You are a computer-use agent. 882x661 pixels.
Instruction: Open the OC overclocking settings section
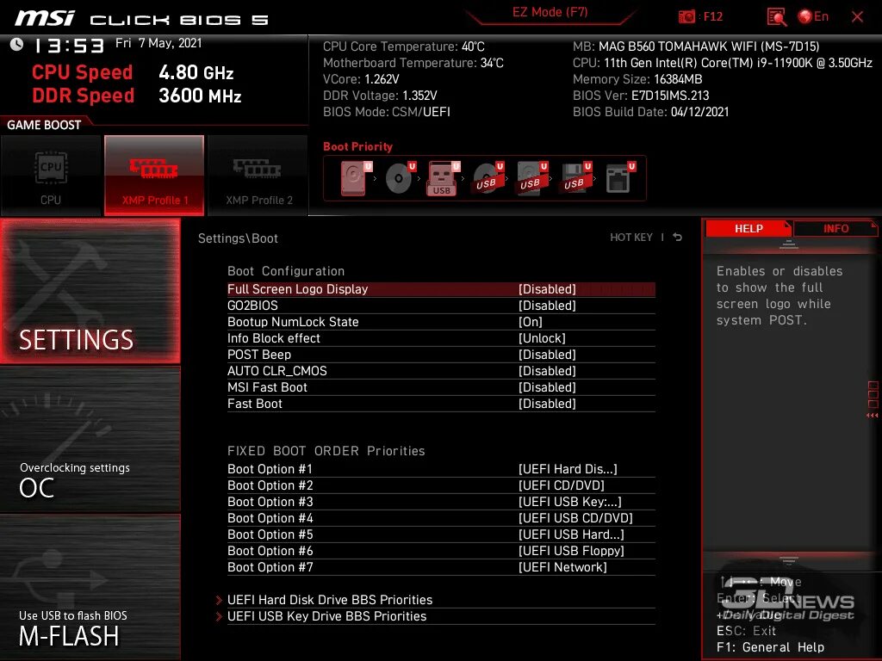coord(90,440)
